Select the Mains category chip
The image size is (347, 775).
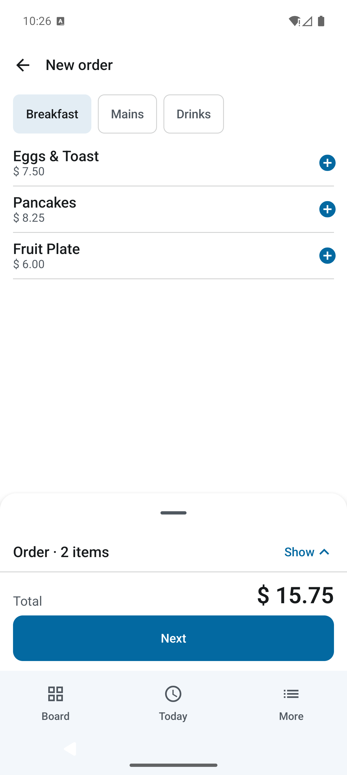127,114
